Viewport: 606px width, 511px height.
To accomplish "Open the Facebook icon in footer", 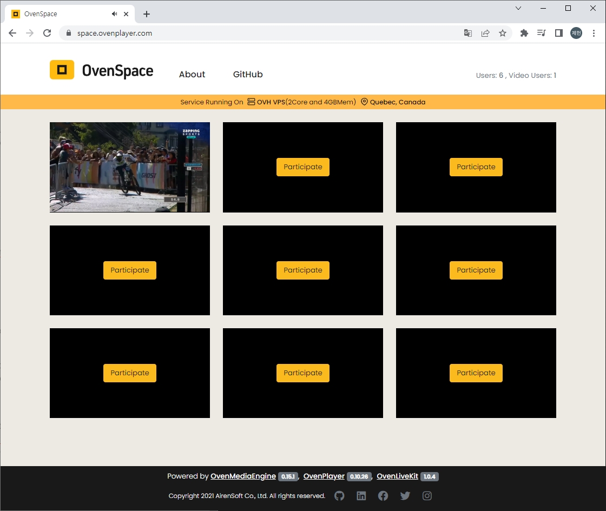I will click(383, 496).
